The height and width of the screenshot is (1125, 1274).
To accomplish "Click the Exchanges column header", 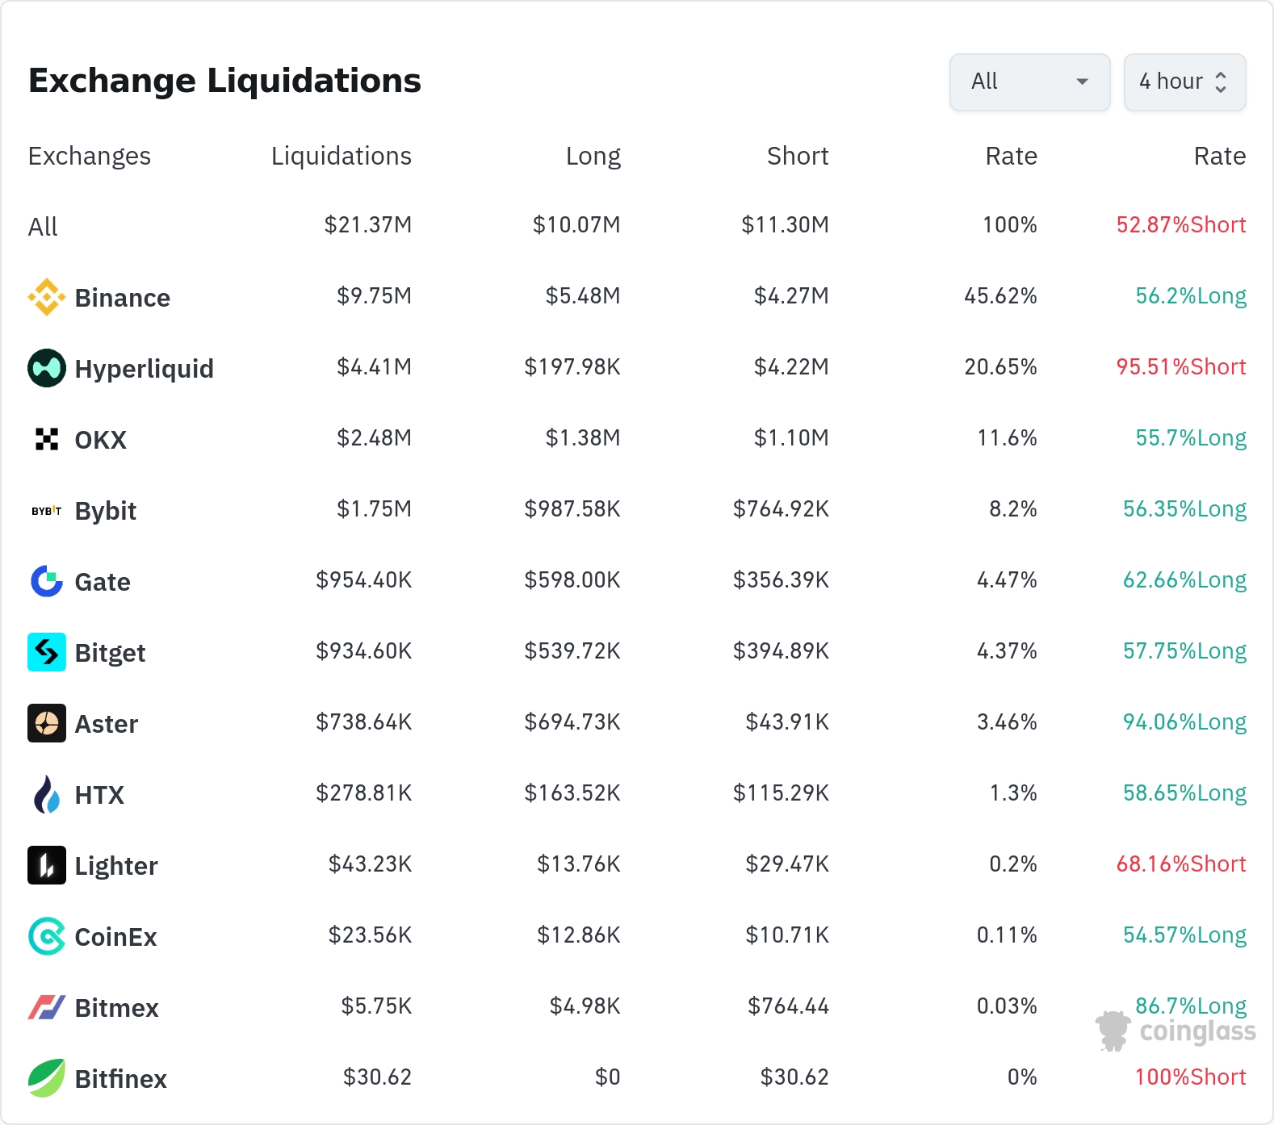I will 90,156.
